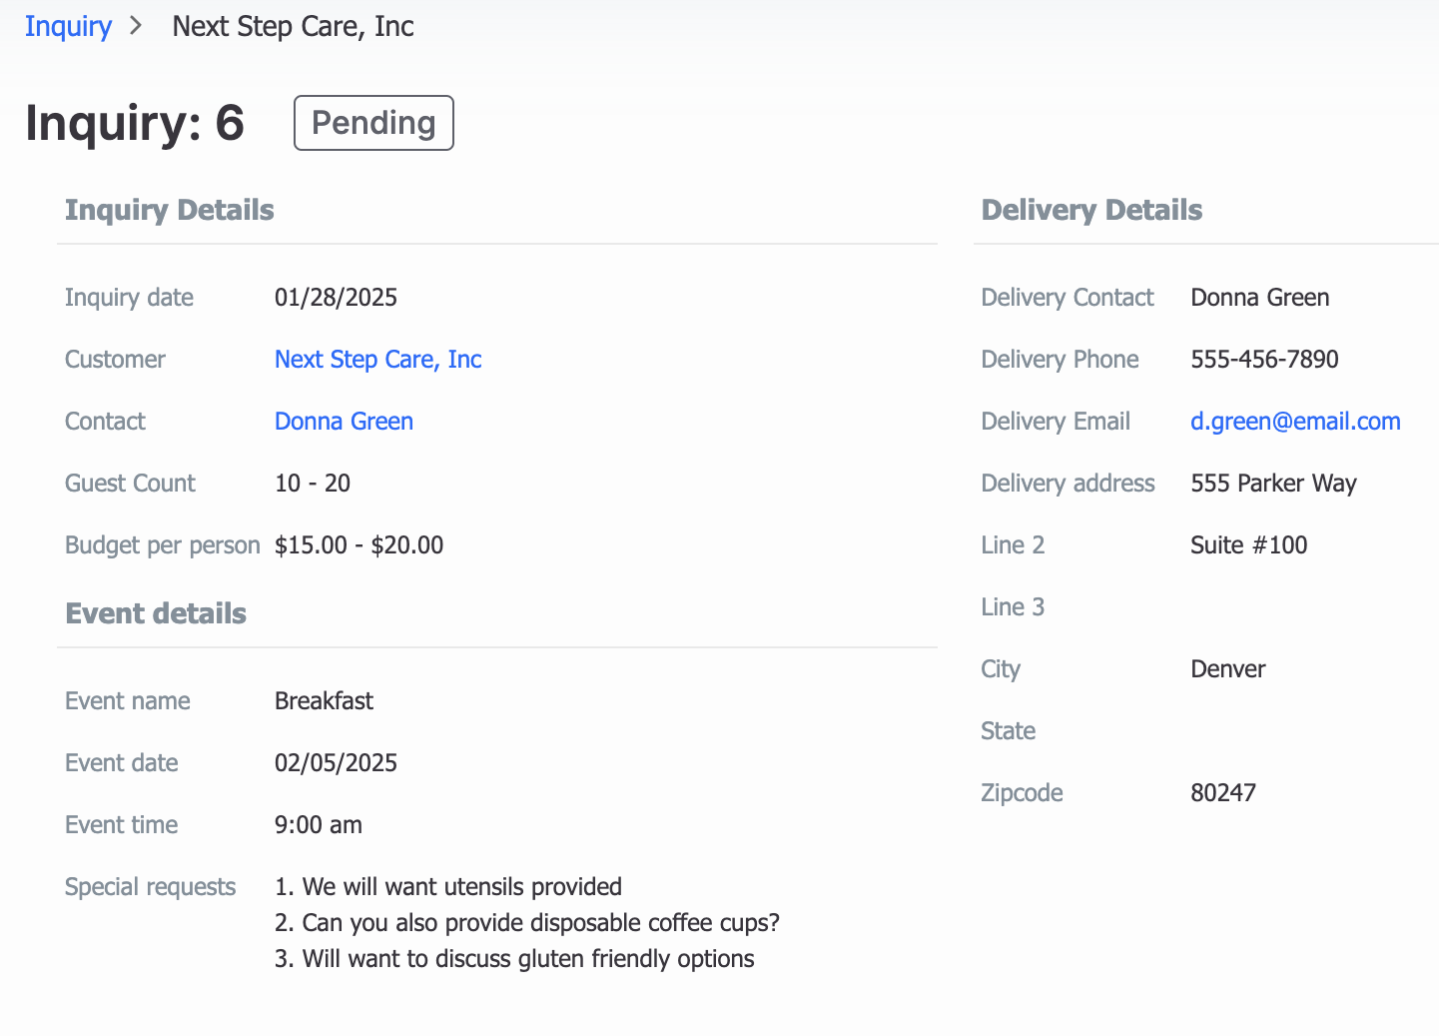Open Next Step Care, Inc customer link
The width and height of the screenshot is (1439, 1036).
tap(377, 360)
